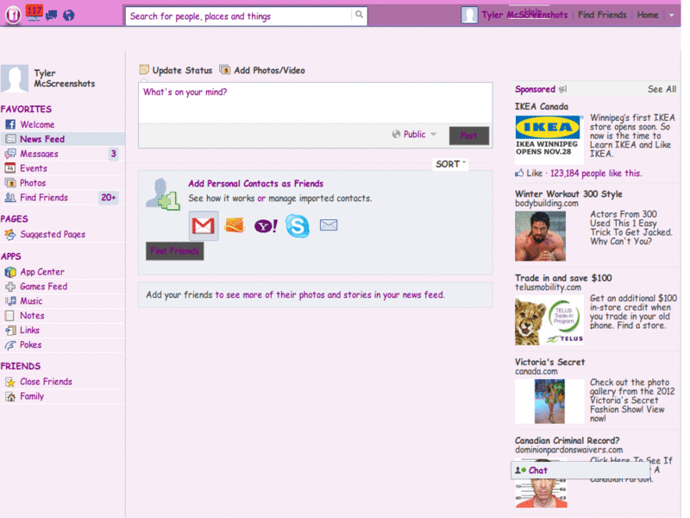Open the SORT dropdown
The width and height of the screenshot is (690, 518).
(450, 164)
